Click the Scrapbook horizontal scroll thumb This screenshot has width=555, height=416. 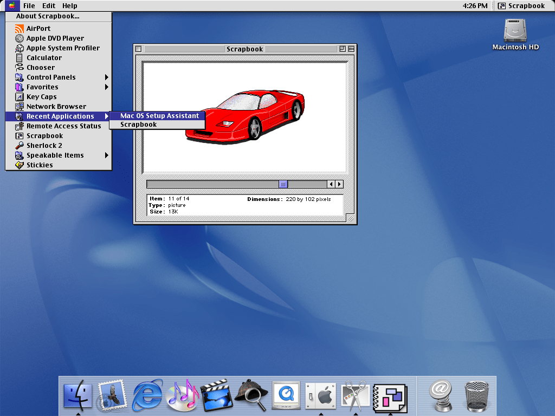click(x=283, y=184)
